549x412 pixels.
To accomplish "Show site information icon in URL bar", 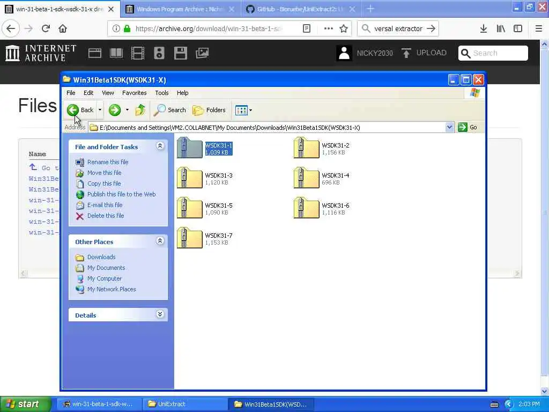I will click(x=116, y=28).
